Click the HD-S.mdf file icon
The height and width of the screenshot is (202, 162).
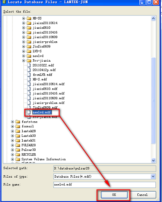pyautogui.click(x=29, y=80)
